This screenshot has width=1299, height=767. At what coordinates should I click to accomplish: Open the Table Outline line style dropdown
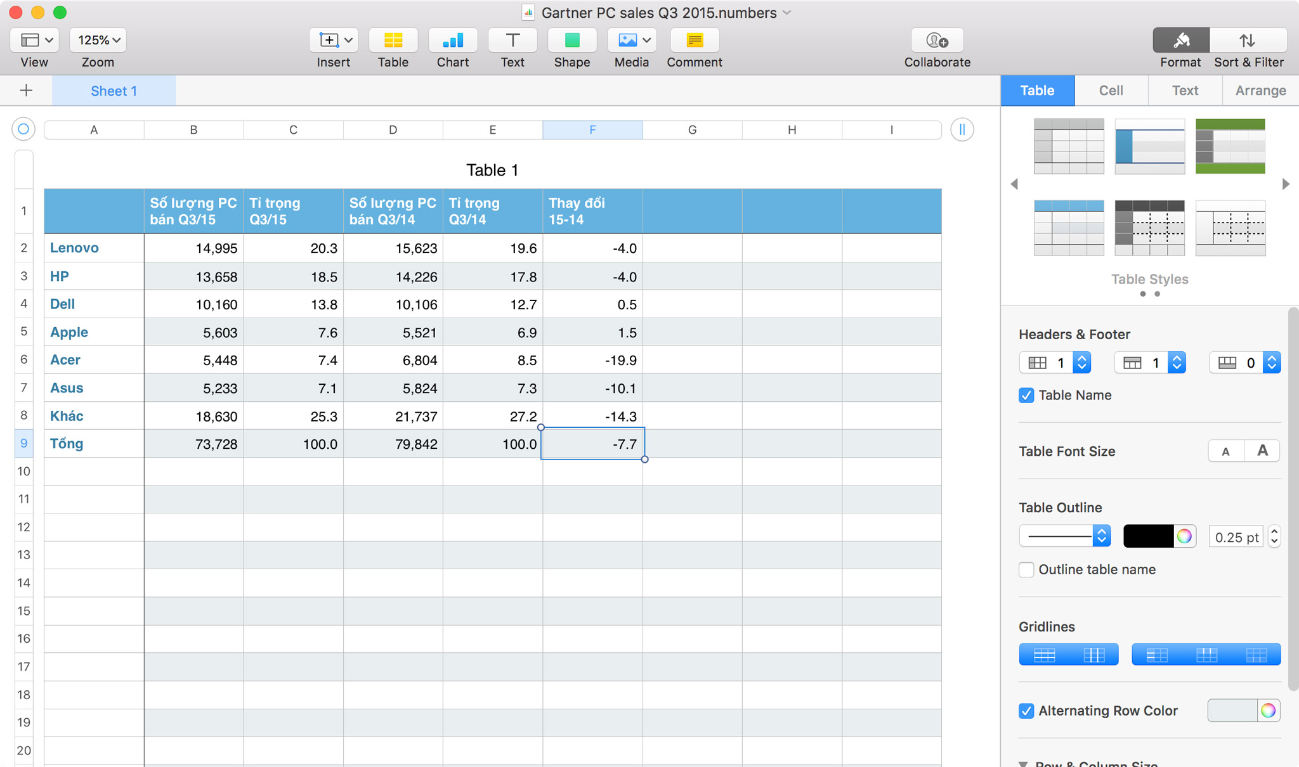[1065, 536]
